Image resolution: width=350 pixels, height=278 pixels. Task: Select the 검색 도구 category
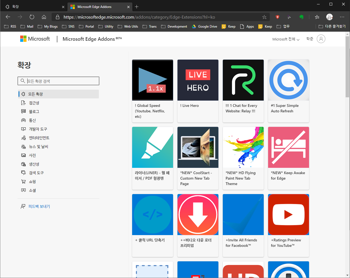(58, 173)
